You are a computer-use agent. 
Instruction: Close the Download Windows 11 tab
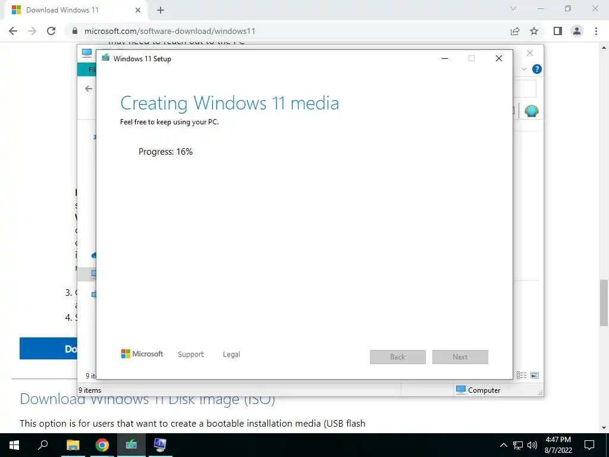click(138, 10)
